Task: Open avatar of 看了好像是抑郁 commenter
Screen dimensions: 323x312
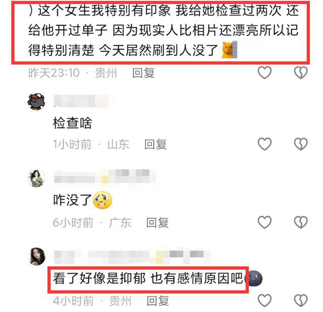Action: click(36, 256)
